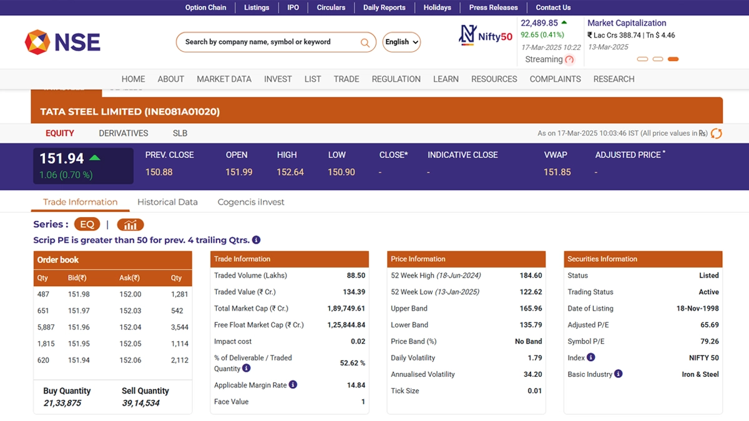This screenshot has width=749, height=421.
Task: Expand the MARKET DATA menu
Action: coord(224,79)
